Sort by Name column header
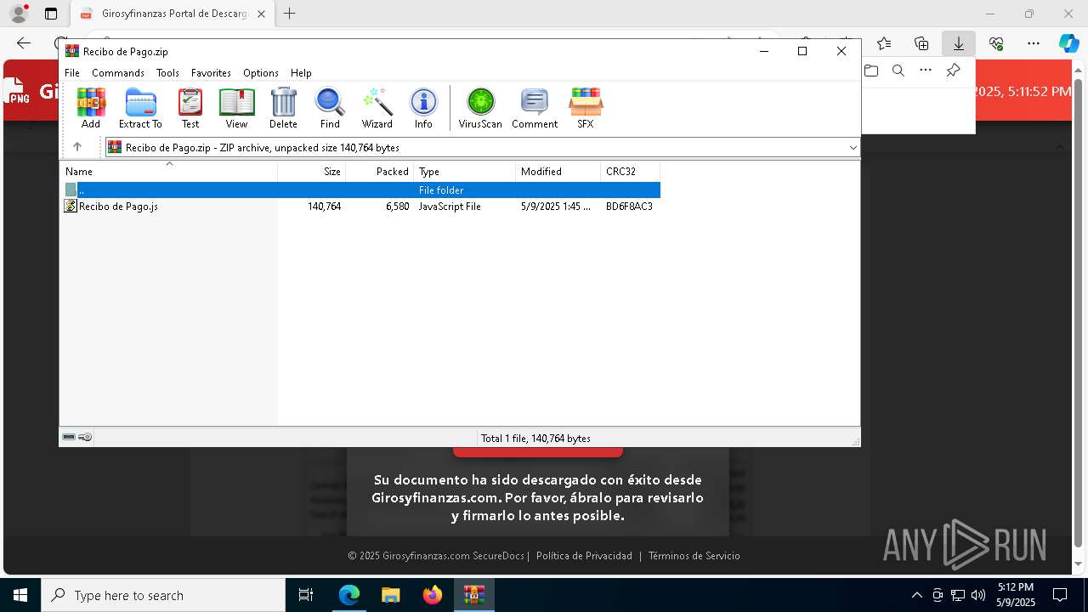 click(169, 172)
